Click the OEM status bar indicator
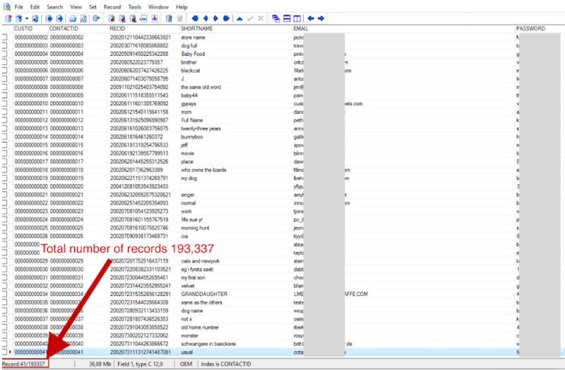The height and width of the screenshot is (370, 565). pyautogui.click(x=186, y=364)
